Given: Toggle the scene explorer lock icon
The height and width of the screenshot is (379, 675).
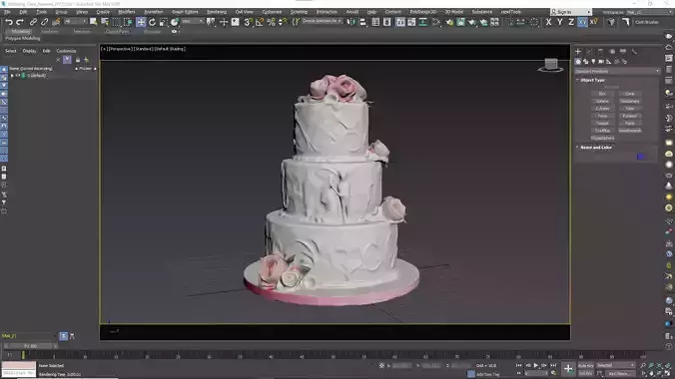Looking at the screenshot, I should (x=78, y=60).
